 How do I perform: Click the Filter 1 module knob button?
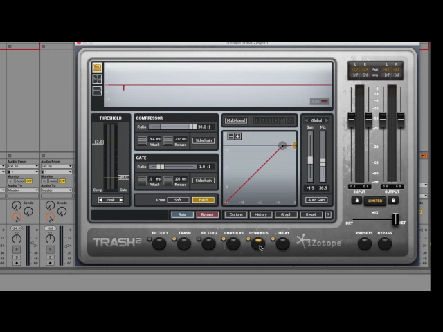[159, 243]
